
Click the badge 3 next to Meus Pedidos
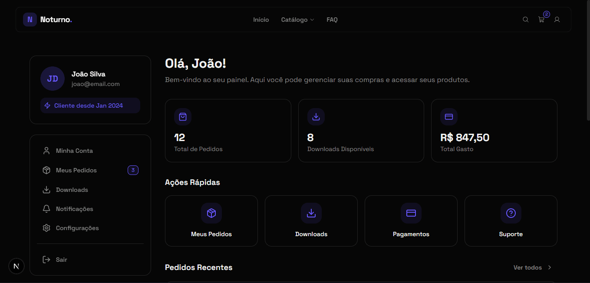[133, 170]
